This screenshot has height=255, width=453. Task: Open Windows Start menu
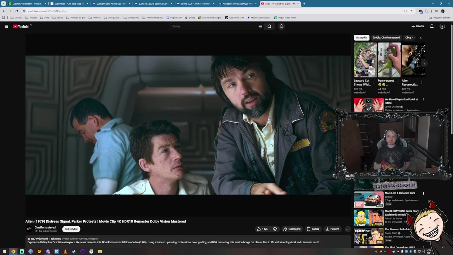pos(4,251)
